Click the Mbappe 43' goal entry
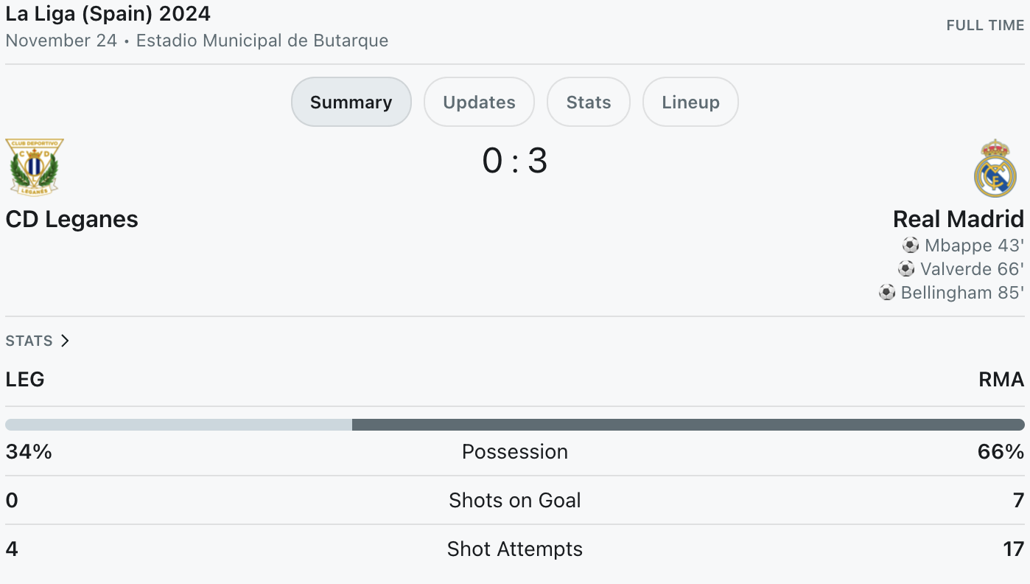 pos(963,245)
